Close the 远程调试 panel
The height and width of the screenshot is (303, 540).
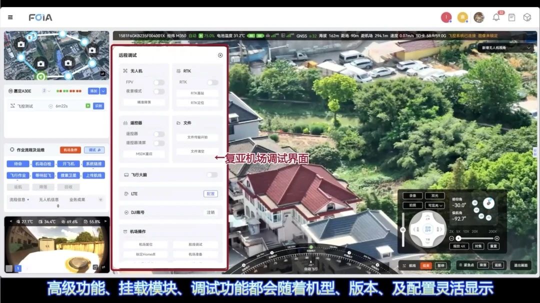coord(220,55)
